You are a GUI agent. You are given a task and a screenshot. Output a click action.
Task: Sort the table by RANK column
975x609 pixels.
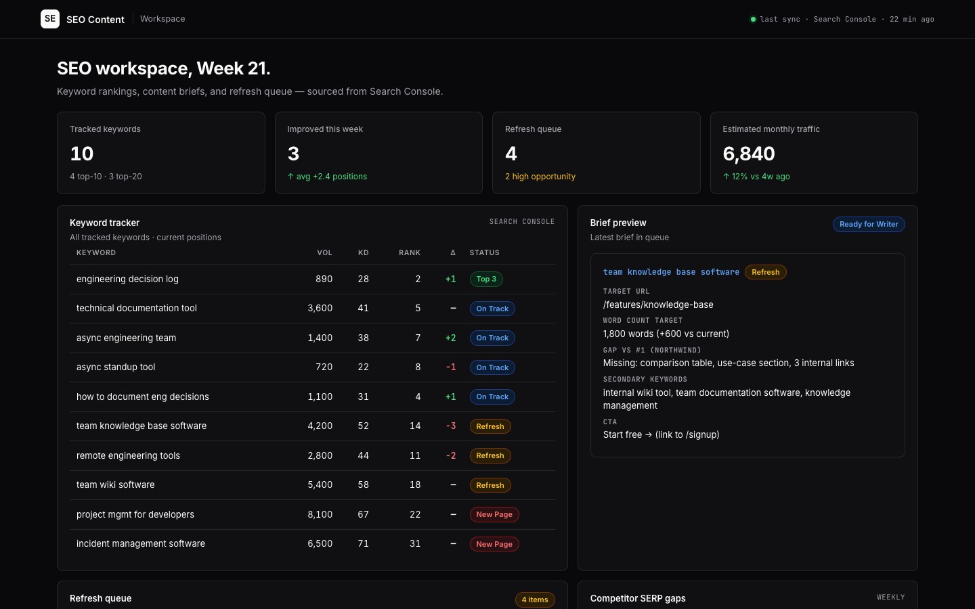click(x=410, y=252)
